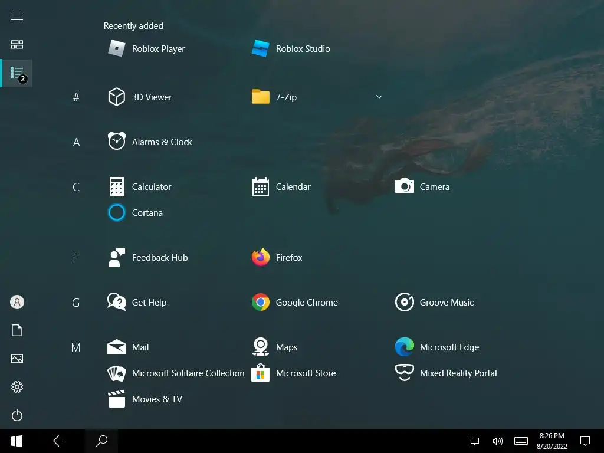Click the 'Recently added' heading
The height and width of the screenshot is (453, 604).
coord(133,26)
